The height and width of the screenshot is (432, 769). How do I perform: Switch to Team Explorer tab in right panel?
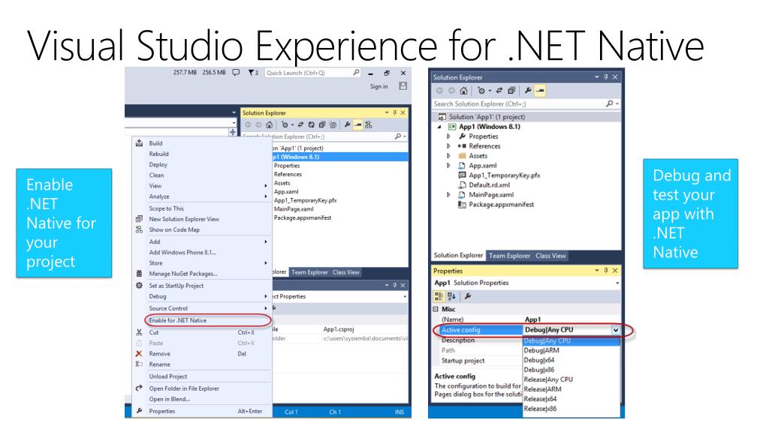(509, 256)
